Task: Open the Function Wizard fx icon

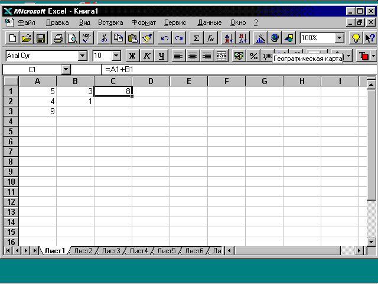Action: pyautogui.click(x=210, y=38)
